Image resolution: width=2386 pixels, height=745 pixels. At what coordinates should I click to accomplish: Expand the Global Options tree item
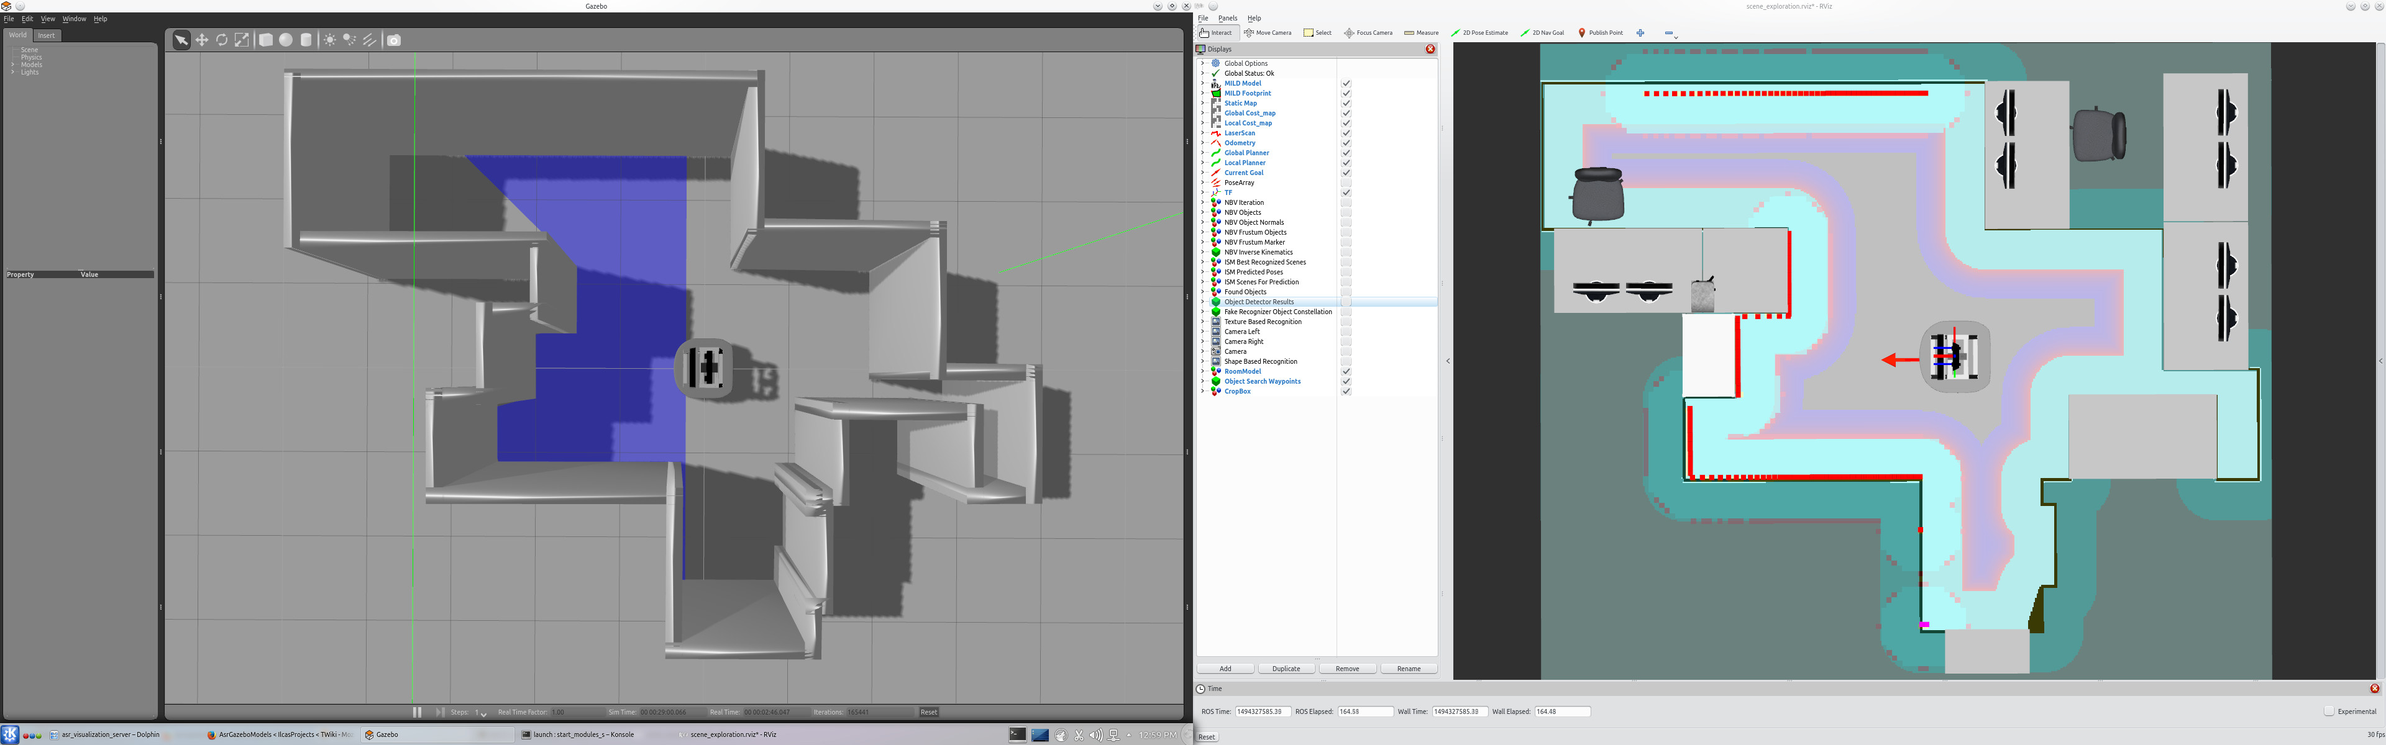(1203, 63)
